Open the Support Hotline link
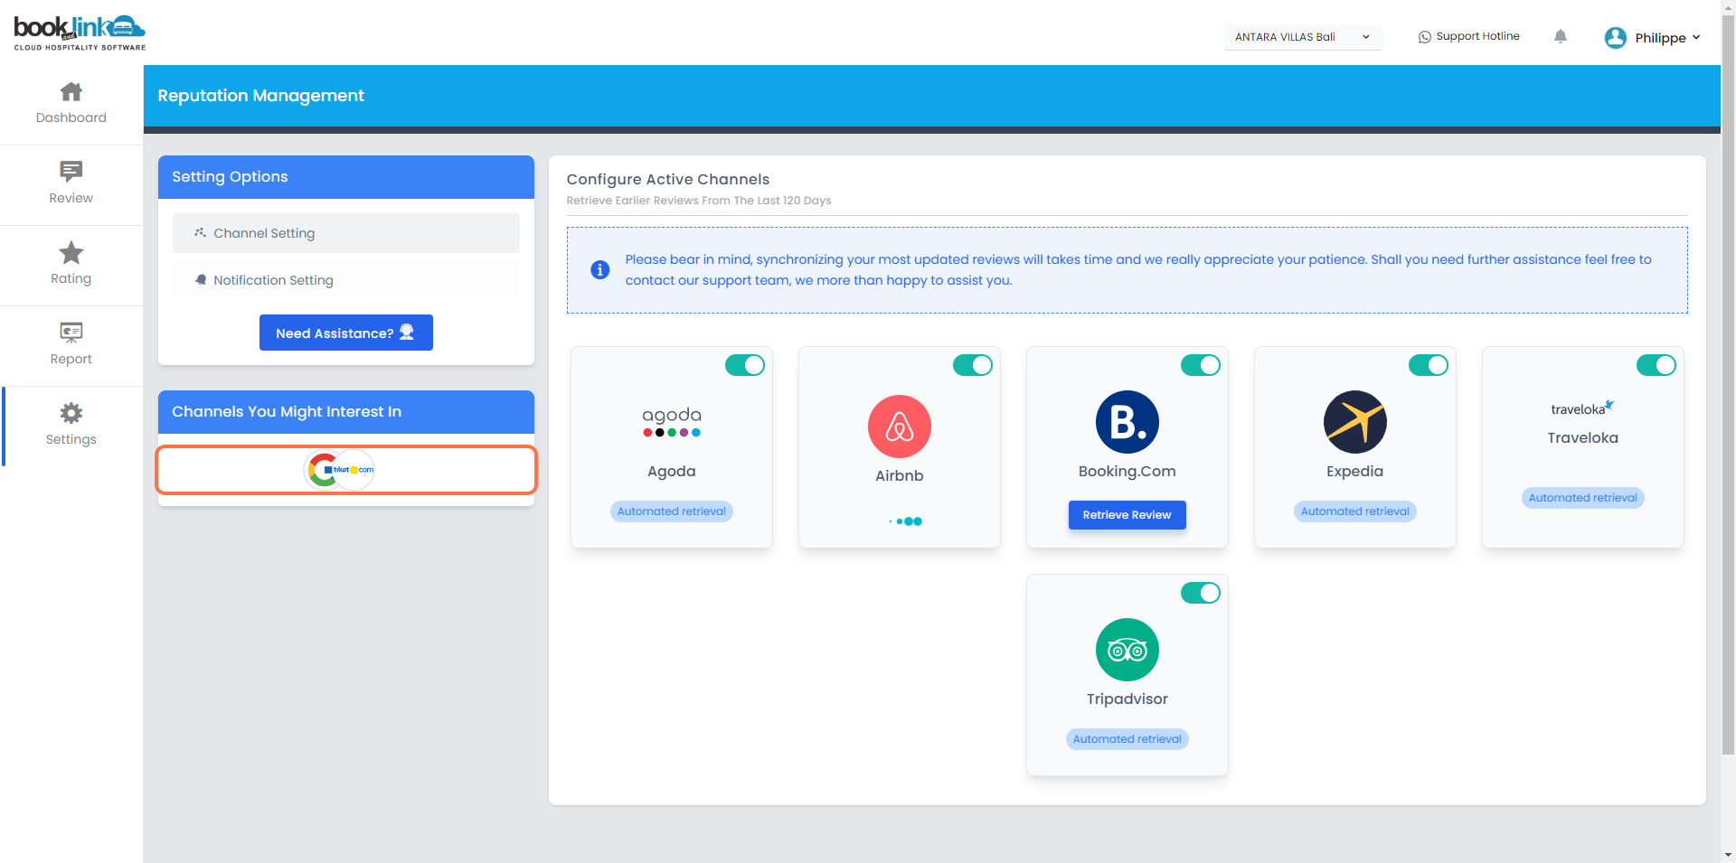The height and width of the screenshot is (863, 1736). coord(1469,36)
